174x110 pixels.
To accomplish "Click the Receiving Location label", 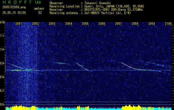I will coord(64,6).
